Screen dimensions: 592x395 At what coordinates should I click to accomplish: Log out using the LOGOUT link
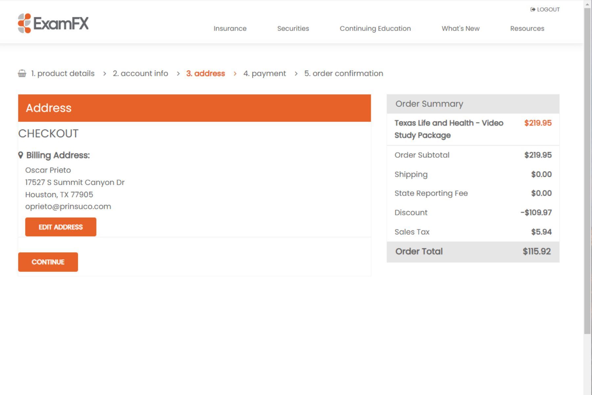coord(545,10)
